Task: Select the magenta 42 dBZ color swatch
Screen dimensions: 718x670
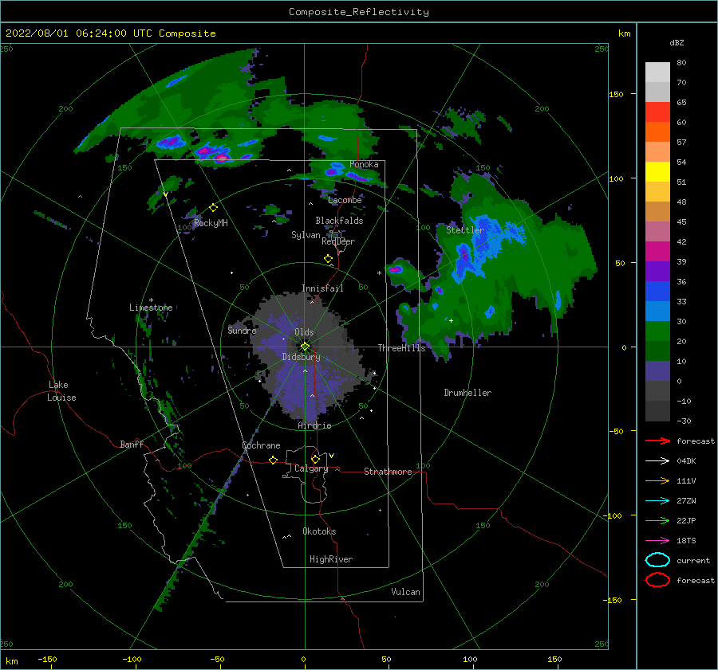Action: point(657,252)
